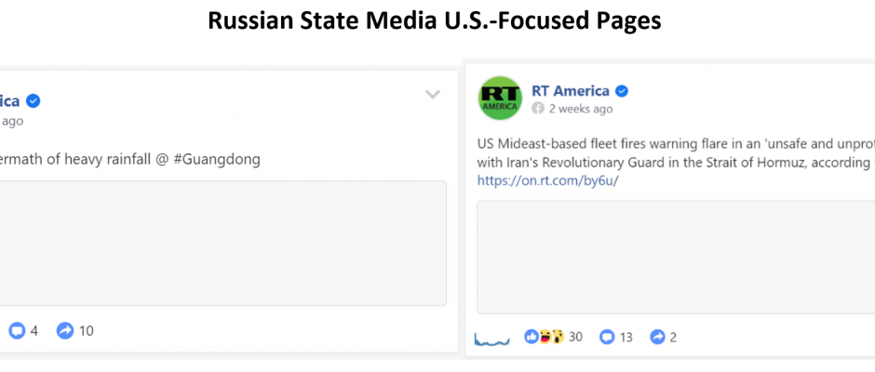Click the share arrow showing 2 shares
Viewport: 875px width, 372px height.
664,337
